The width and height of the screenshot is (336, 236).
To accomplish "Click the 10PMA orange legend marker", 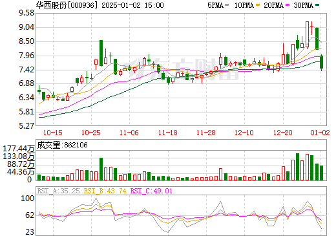I will pos(258,5).
